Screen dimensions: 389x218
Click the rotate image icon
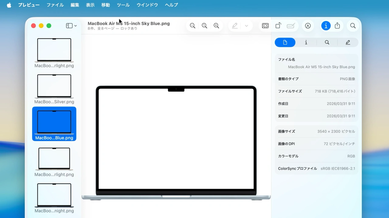[278, 26]
